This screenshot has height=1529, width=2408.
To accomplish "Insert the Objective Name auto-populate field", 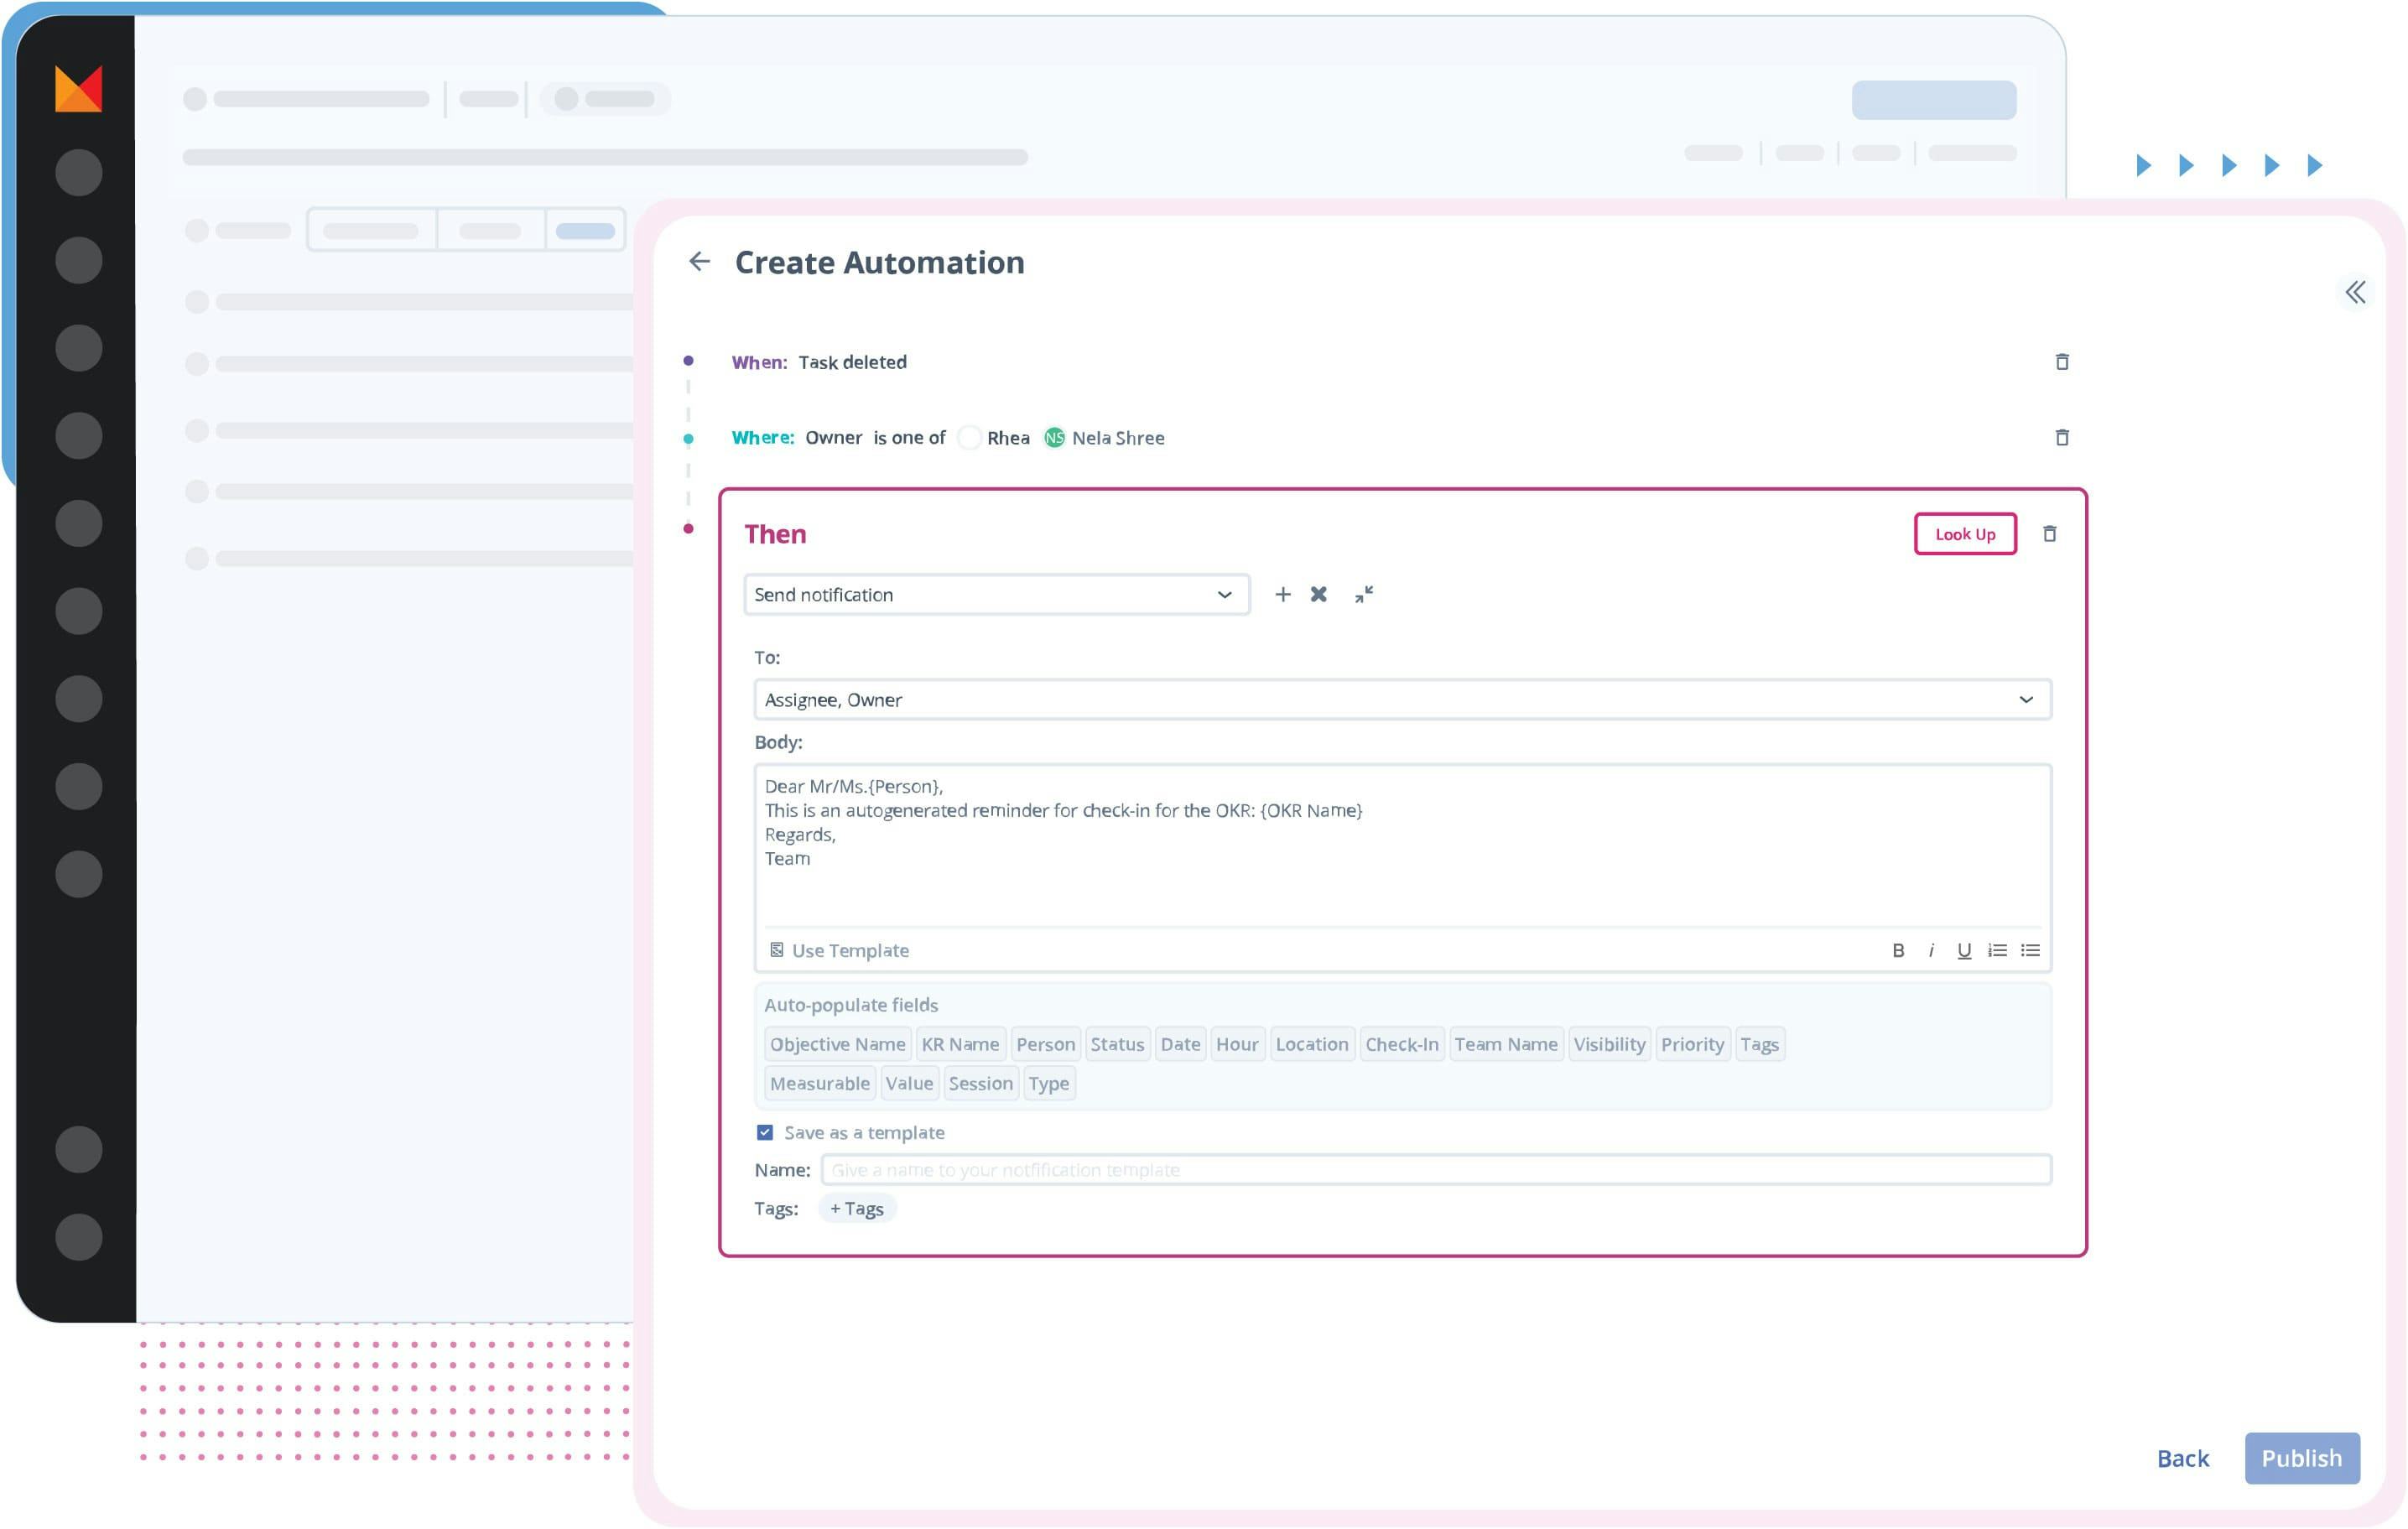I will [837, 1045].
